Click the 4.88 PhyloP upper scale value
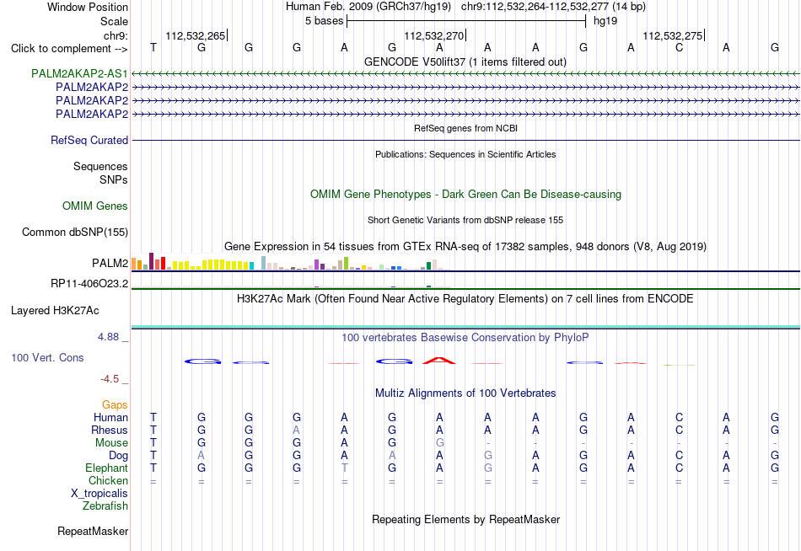This screenshot has width=801, height=551. coord(108,337)
